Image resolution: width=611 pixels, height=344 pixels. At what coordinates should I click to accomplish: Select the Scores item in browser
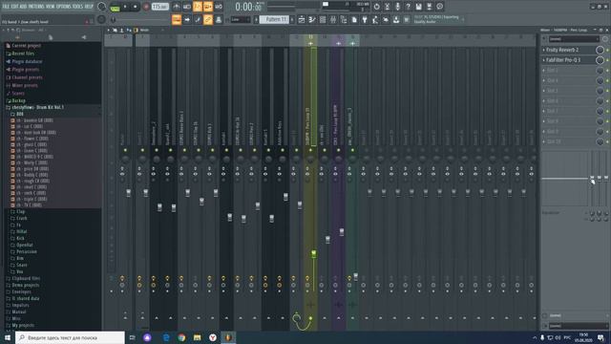click(18, 94)
